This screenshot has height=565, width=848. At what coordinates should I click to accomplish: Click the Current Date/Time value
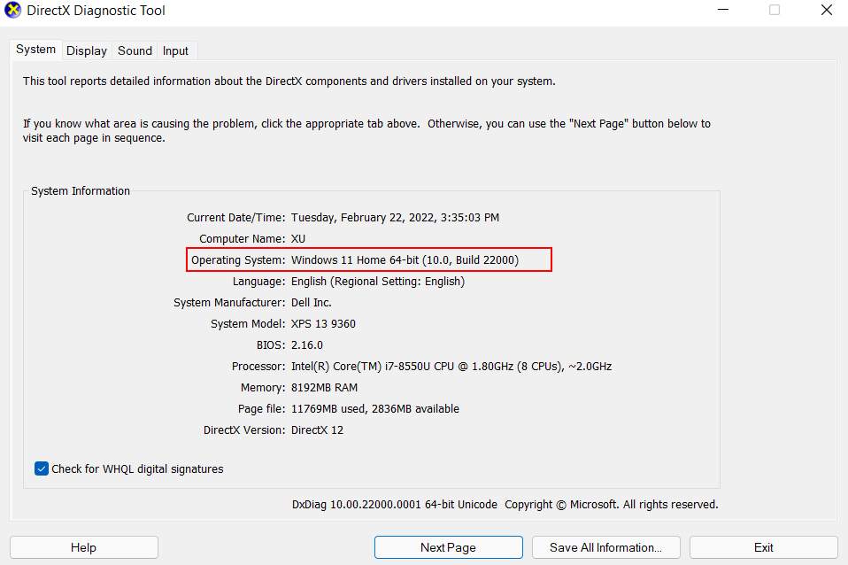[x=395, y=218]
